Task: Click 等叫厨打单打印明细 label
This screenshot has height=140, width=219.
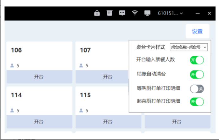Action: (158, 88)
